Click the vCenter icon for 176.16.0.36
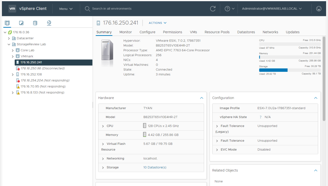Viewport: 328px width, 186px height. (x=10, y=32)
